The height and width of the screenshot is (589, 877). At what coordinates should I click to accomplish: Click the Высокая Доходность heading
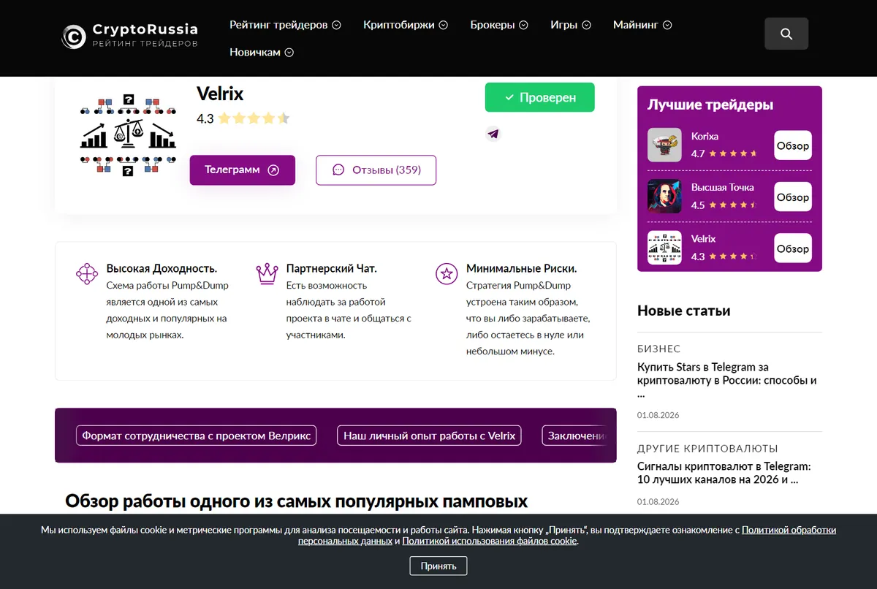click(162, 268)
